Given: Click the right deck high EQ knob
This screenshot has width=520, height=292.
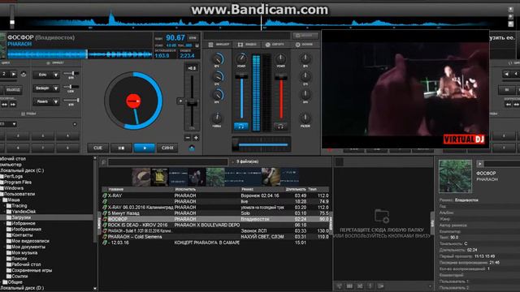Looking at the screenshot, I should click(x=305, y=59).
